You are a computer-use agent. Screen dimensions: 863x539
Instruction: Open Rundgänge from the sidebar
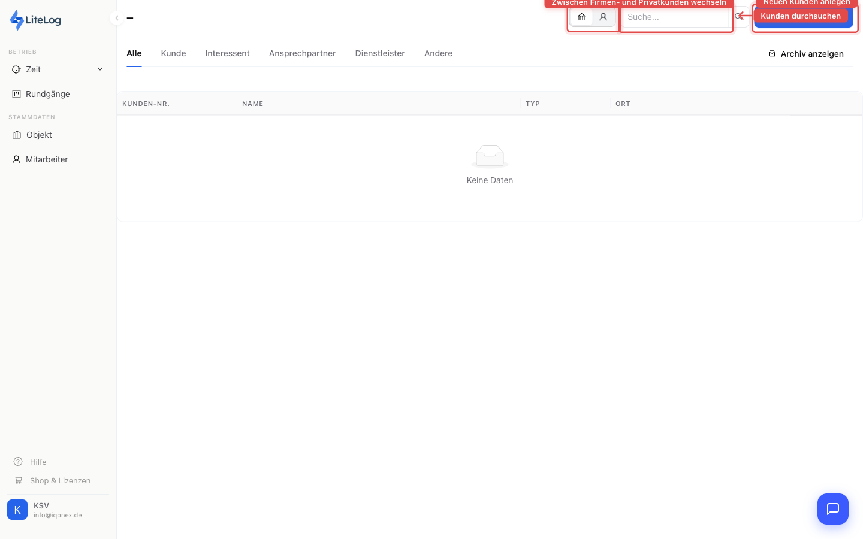point(47,94)
